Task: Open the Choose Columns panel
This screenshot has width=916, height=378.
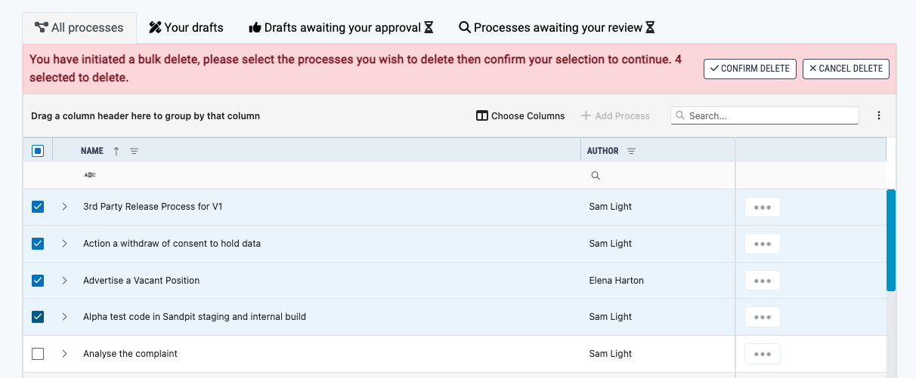Action: (x=521, y=115)
